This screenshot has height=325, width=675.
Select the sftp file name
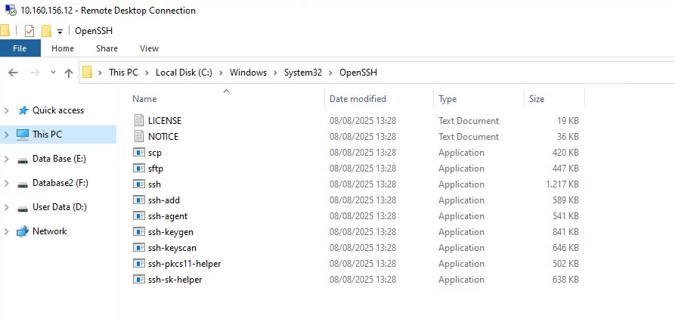(x=156, y=169)
